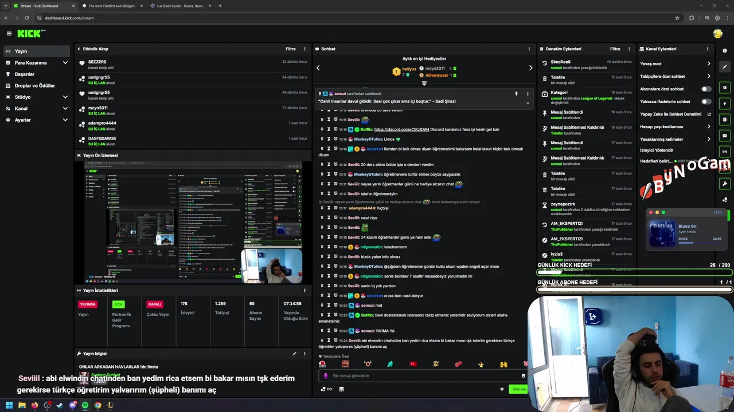Open Hesap yaşı kısıtlaması settings
This screenshot has width=734, height=412.
click(675, 126)
